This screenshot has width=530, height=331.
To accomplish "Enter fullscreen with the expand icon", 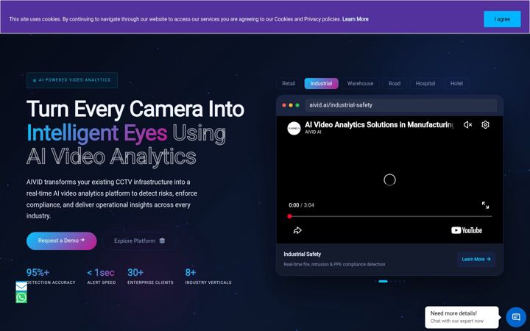I will (485, 205).
